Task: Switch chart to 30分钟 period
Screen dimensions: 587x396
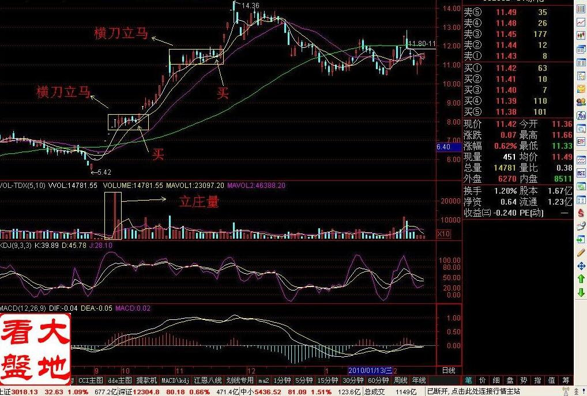Action: (x=353, y=380)
